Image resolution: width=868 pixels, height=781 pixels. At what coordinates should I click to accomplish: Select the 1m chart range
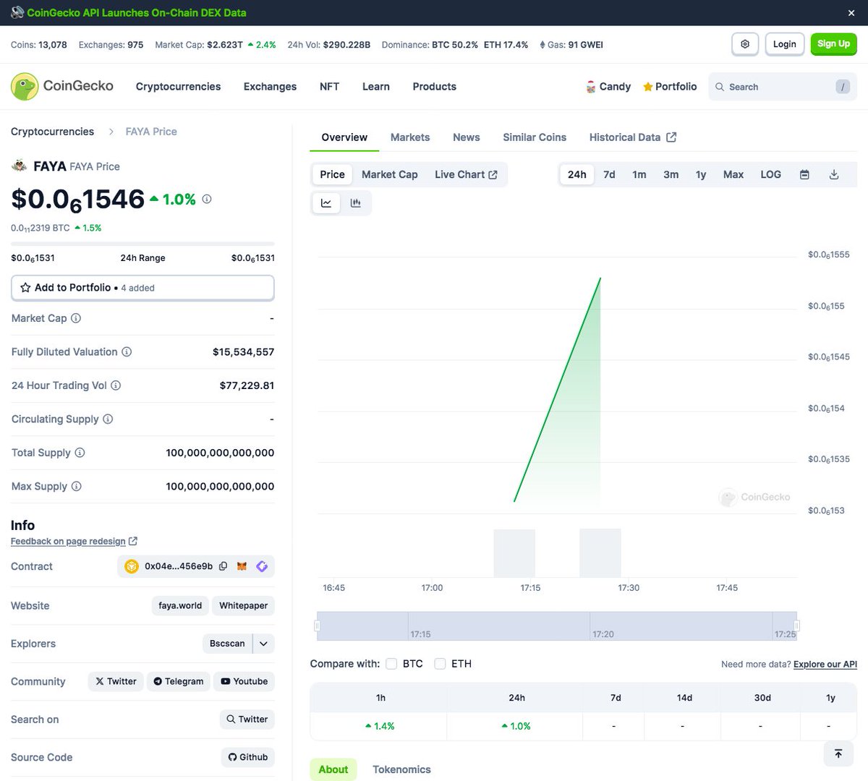point(639,174)
